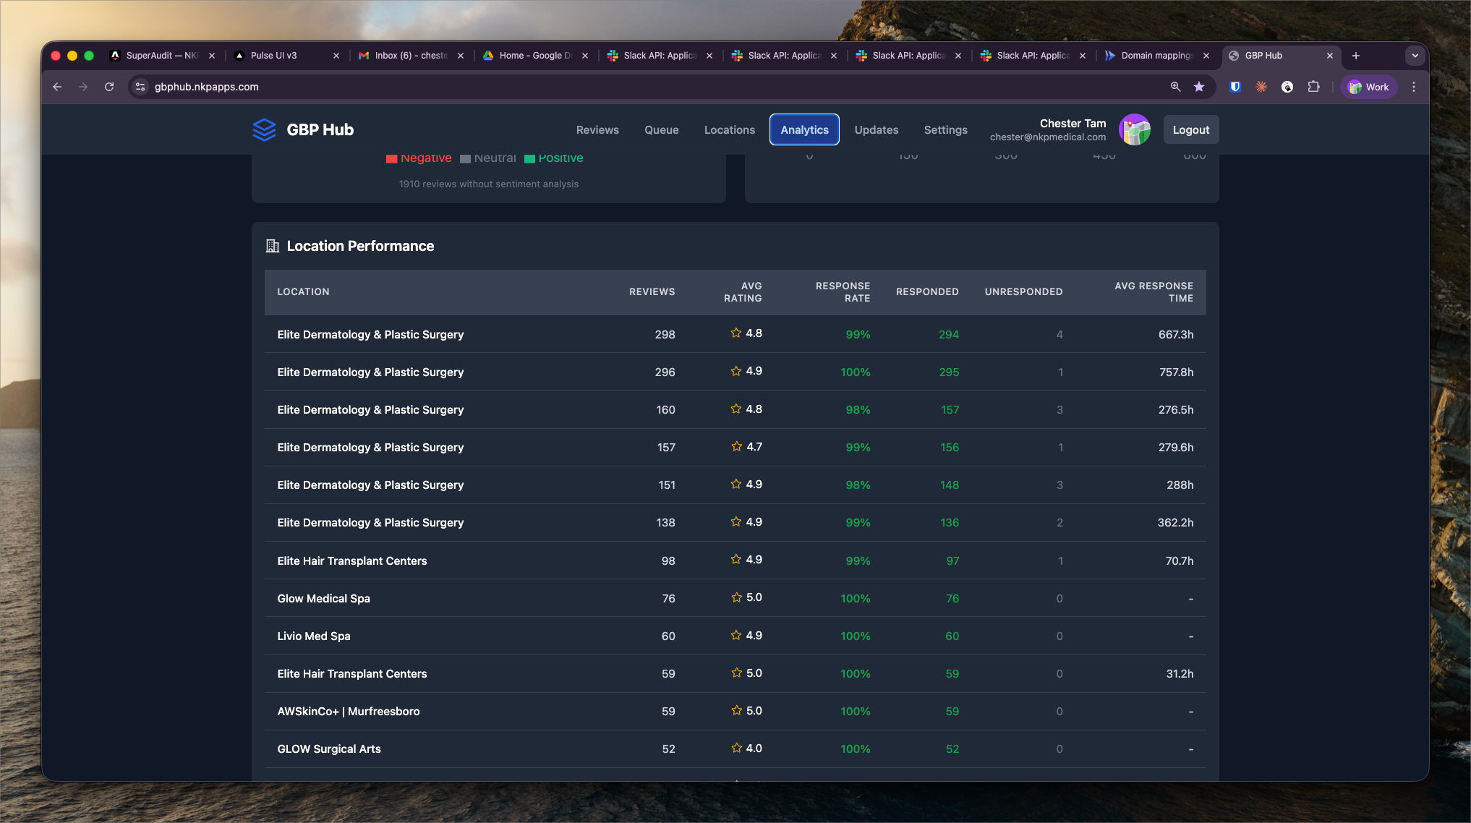Bookmark page with the star icon

(x=1199, y=87)
